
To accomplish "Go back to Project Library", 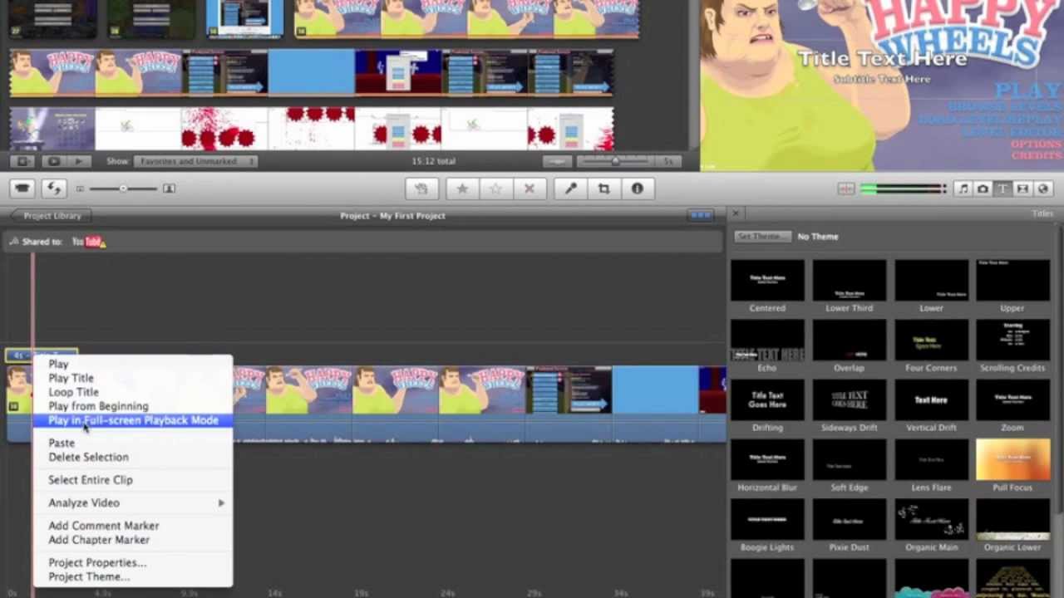I will [x=50, y=216].
